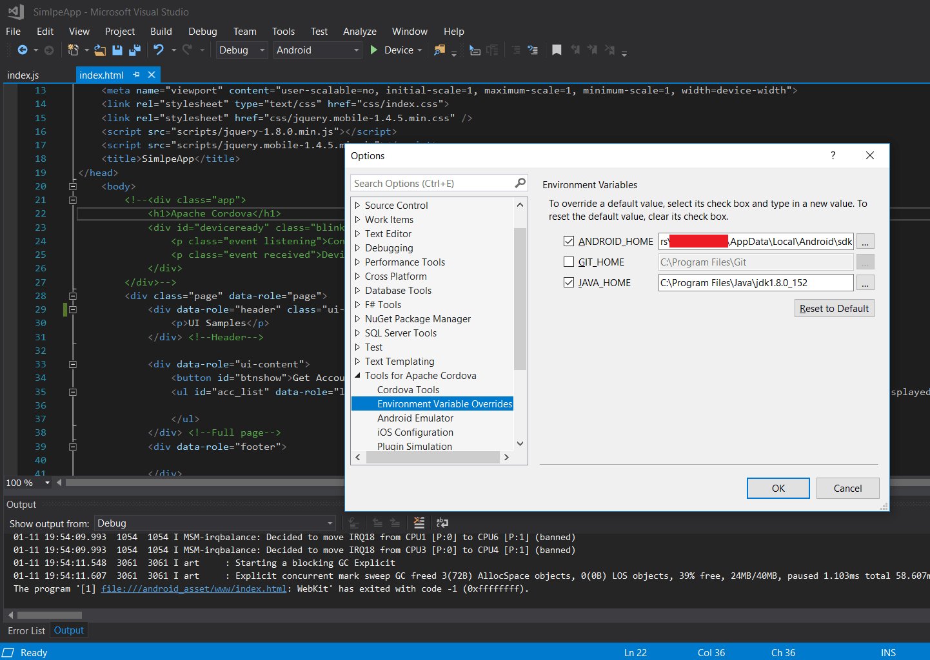The image size is (930, 660).
Task: Click the Navigate Backward arrow icon
Action: [x=23, y=50]
